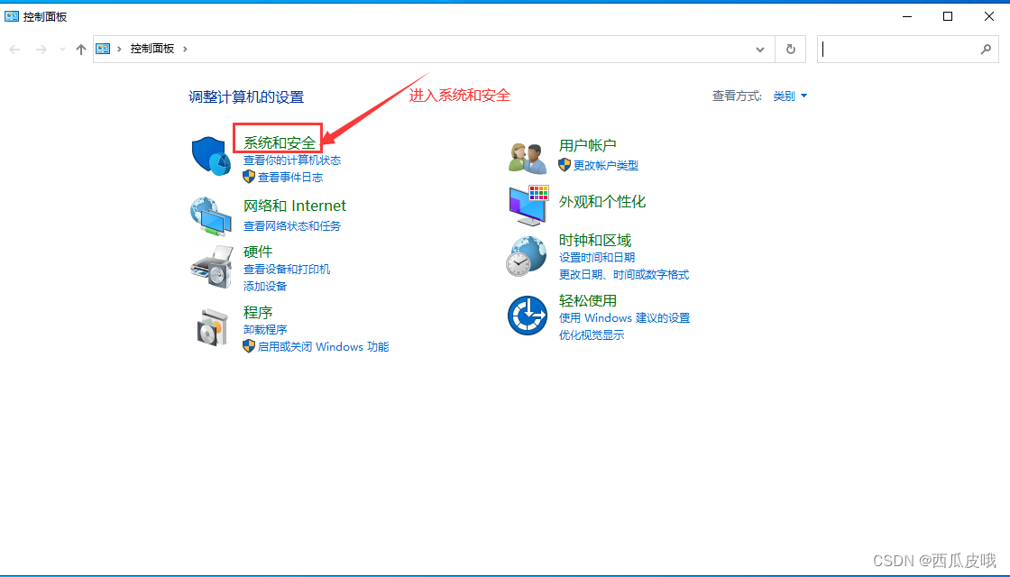Open 设置时间和日期 link
The height and width of the screenshot is (577, 1010).
596,258
